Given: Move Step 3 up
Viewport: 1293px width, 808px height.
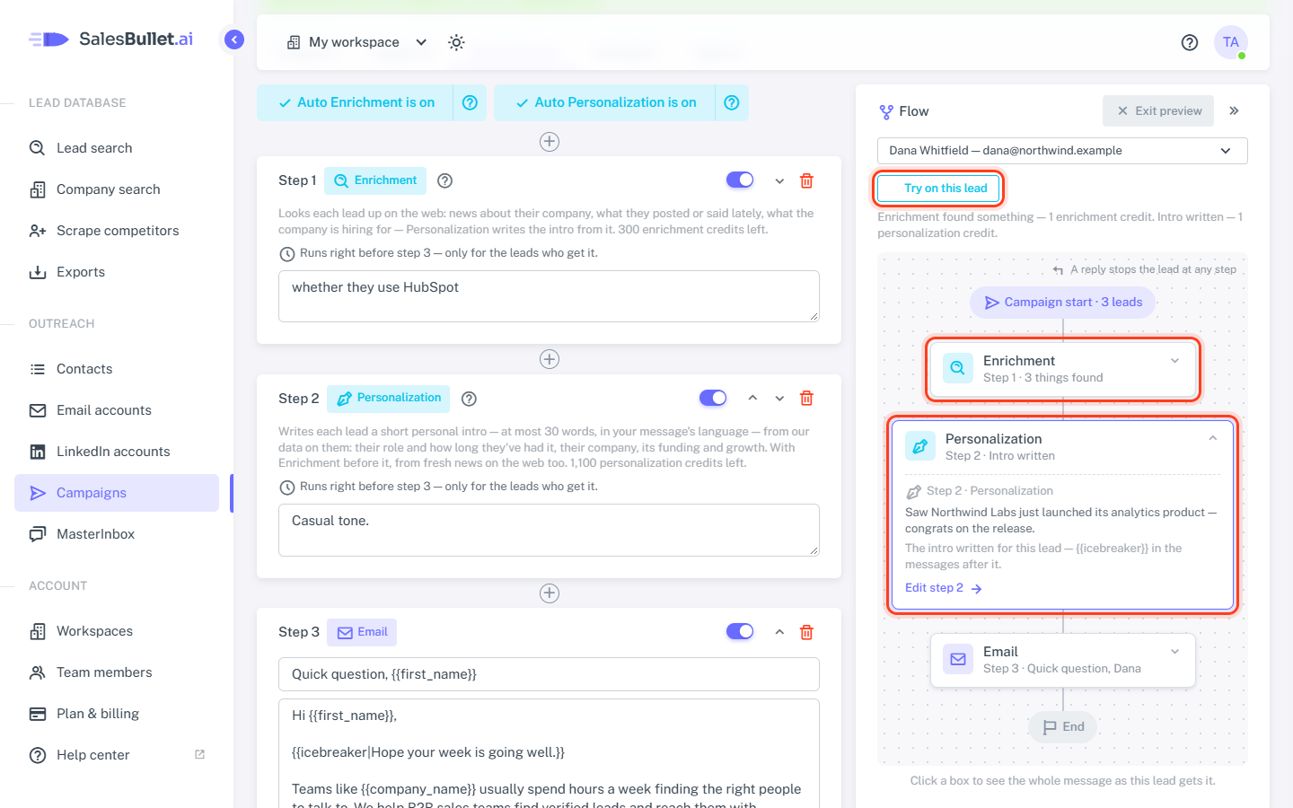Looking at the screenshot, I should coord(779,632).
